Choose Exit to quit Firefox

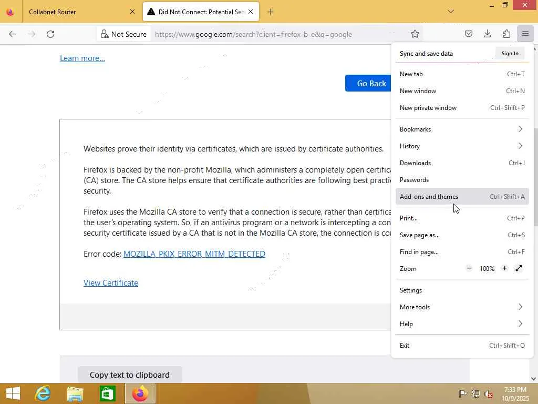(x=462, y=346)
